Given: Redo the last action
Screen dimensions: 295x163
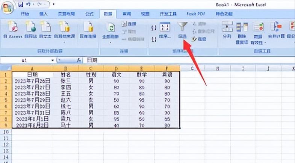Looking at the screenshot, I should tap(39, 4).
